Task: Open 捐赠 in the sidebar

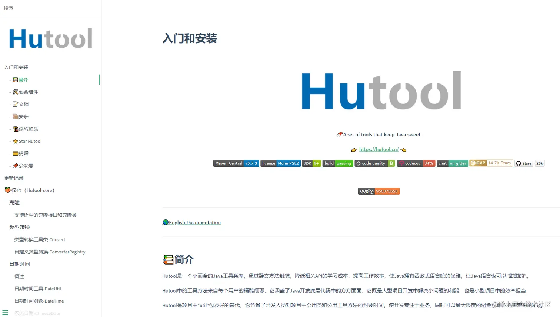Action: click(x=23, y=153)
